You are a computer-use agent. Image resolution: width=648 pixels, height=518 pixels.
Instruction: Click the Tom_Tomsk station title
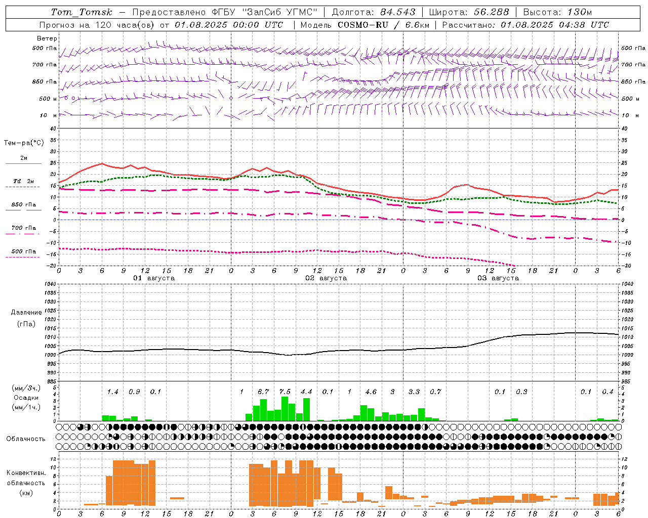[x=82, y=12]
